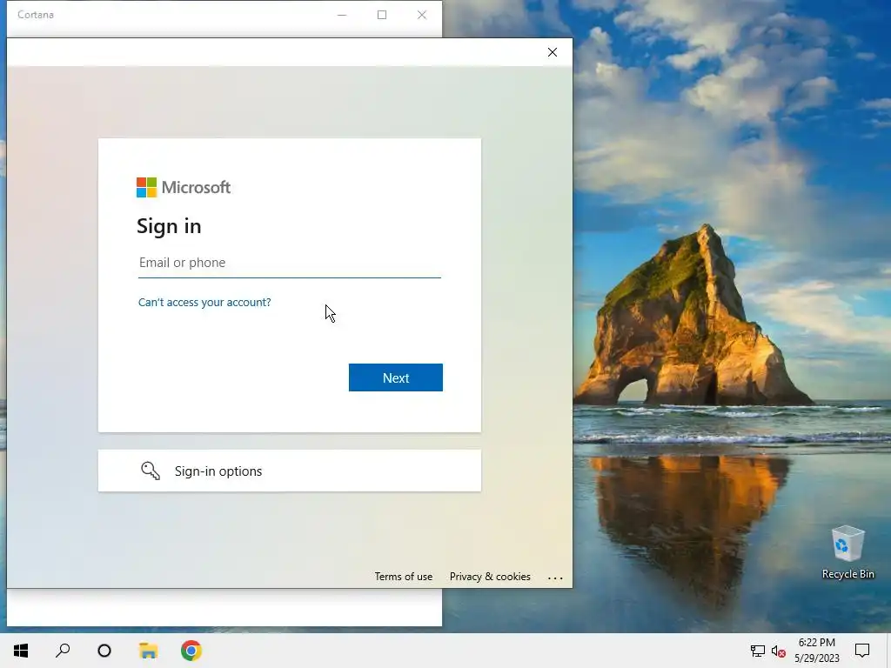Click the Microsoft logo
The image size is (891, 668).
coord(184,188)
